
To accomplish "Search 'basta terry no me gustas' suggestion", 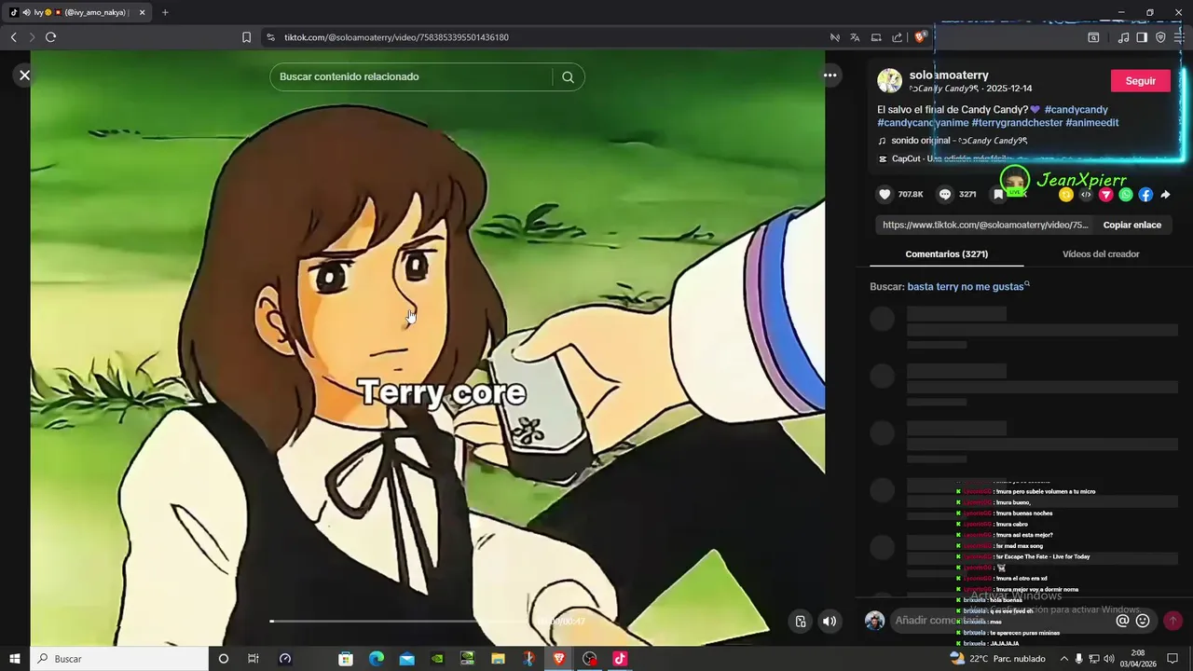I will point(966,286).
